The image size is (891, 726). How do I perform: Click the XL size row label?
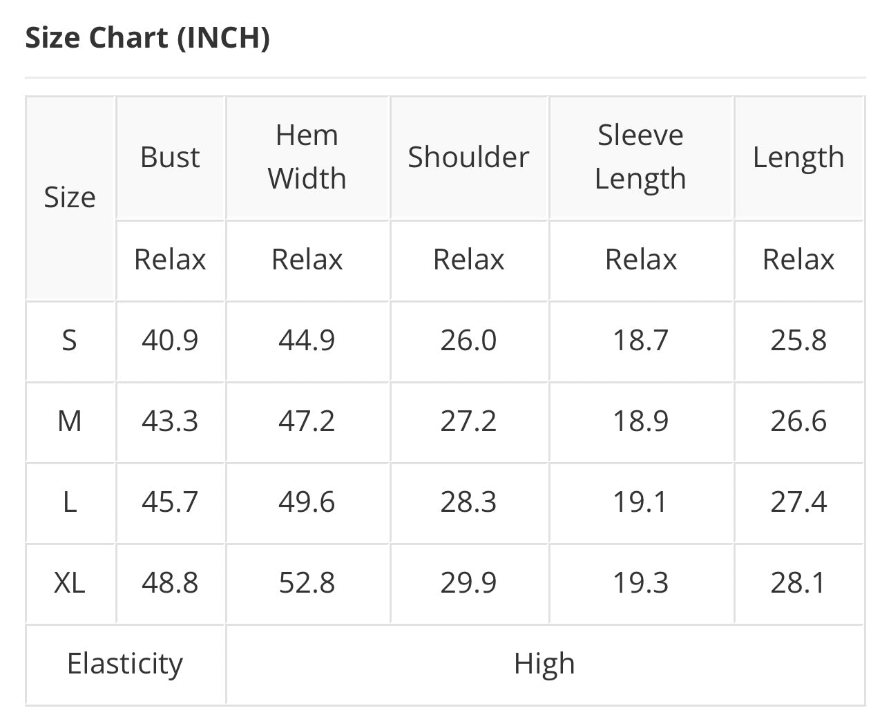click(x=70, y=583)
